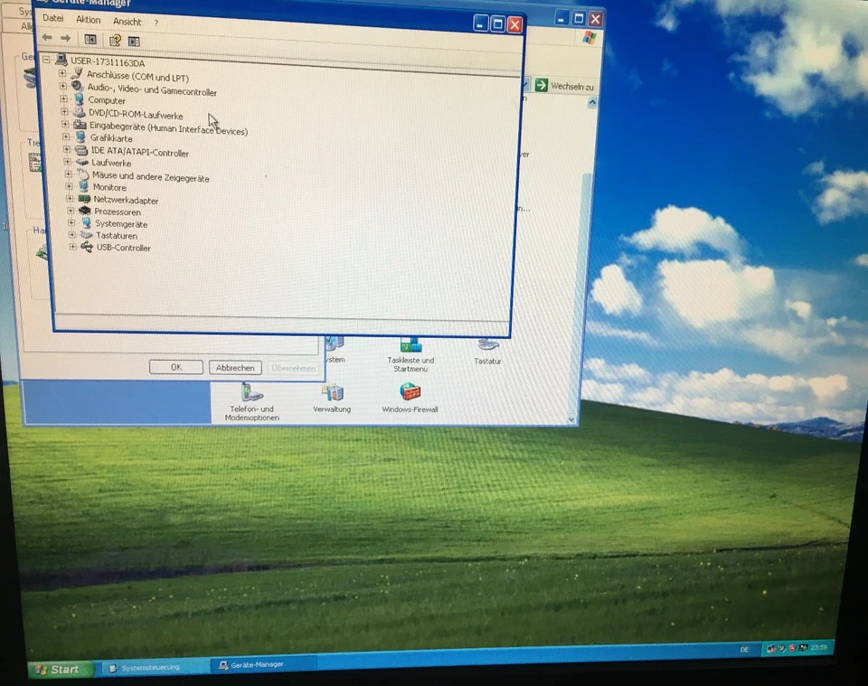Open help via the question-mark toolbar icon
Viewport: 868px width, 686px height.
tap(116, 40)
